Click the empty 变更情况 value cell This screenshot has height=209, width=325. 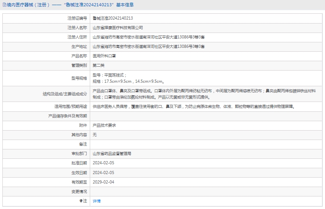click(206, 191)
